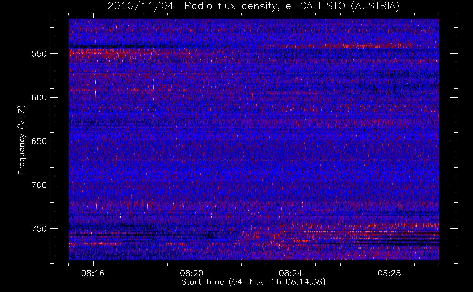This screenshot has width=473, height=292.
Task: Click the plot title "Radio flux density, e-CALLISTO (AUSTRIA)"
Action: 292,6
